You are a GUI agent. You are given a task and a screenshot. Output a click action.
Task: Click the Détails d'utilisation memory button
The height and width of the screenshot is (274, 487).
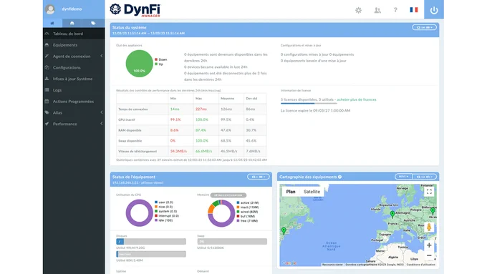(228, 195)
